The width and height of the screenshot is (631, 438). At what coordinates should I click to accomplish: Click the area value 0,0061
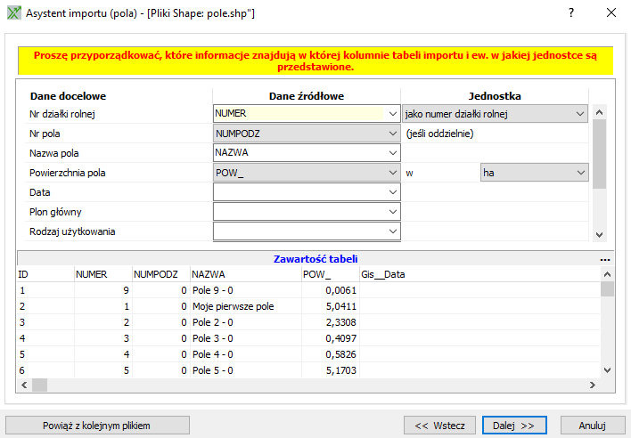(x=340, y=290)
